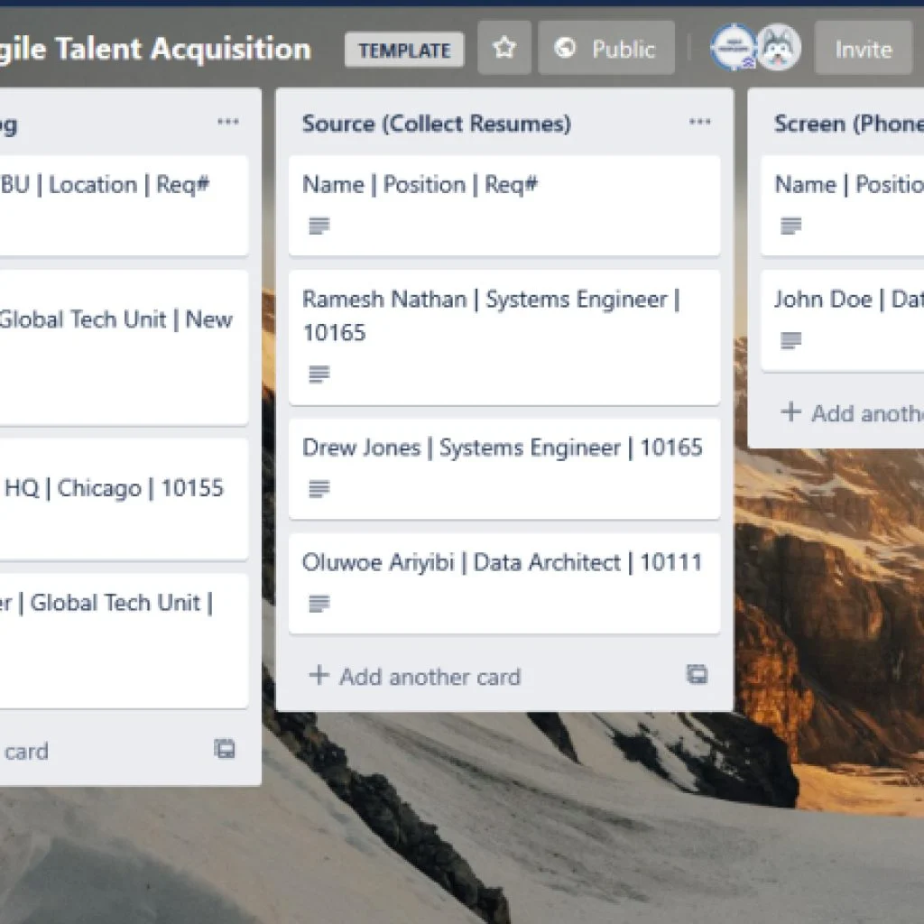Click description icon on Ramesh Nathan card

tap(319, 374)
